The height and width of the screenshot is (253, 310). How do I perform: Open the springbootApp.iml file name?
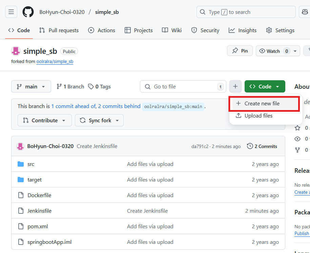(x=49, y=242)
